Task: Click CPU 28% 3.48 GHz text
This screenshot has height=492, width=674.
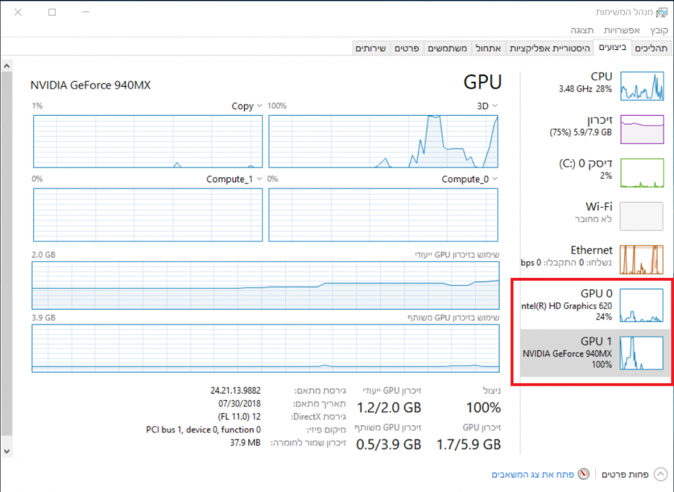Action: (x=586, y=89)
